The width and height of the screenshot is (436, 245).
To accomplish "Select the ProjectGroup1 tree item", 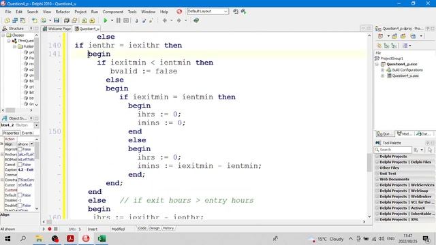I will pyautogui.click(x=392, y=59).
